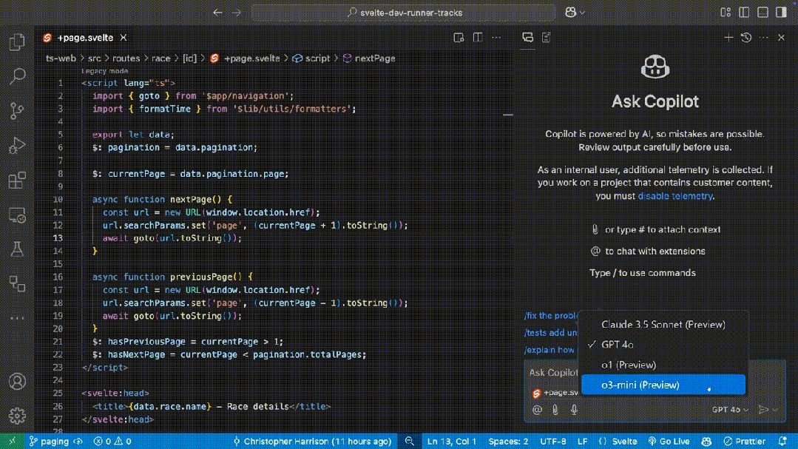
Task: Start a new chat with plus icon
Action: 728,37
